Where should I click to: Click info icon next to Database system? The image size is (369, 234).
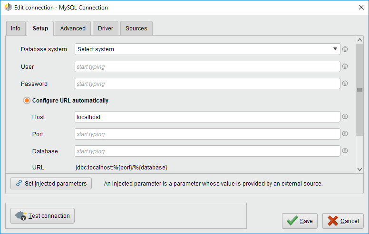(345, 49)
